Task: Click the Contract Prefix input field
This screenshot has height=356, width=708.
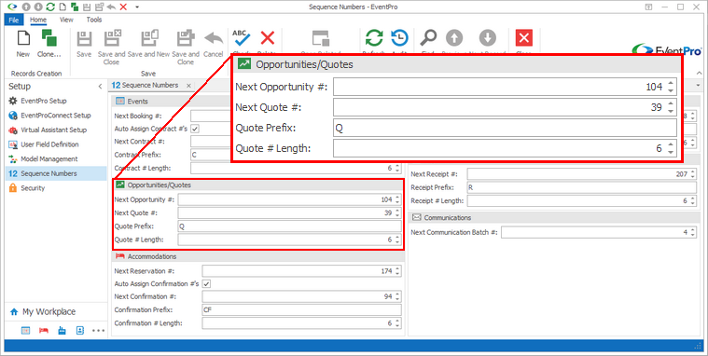Action: pos(296,155)
